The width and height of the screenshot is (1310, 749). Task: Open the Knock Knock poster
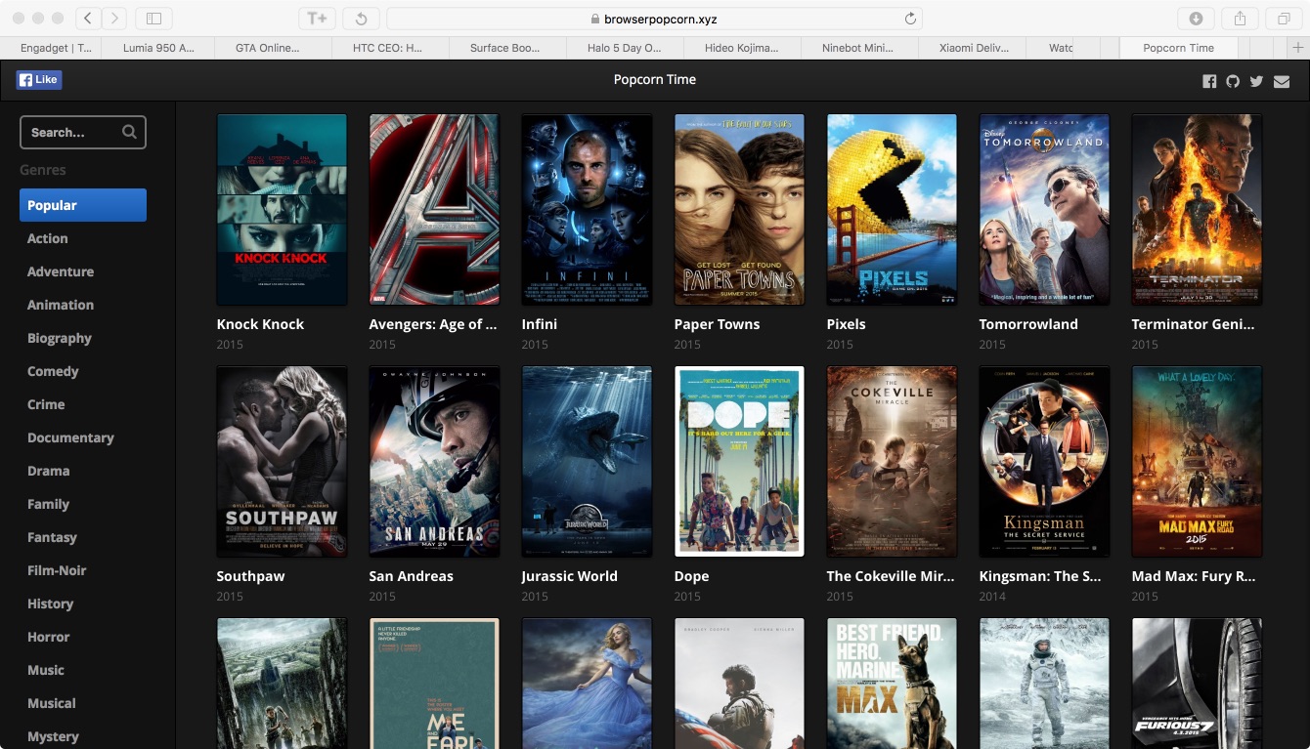point(282,210)
